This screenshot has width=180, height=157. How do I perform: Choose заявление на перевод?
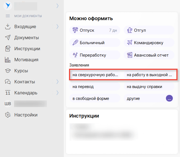(94, 87)
